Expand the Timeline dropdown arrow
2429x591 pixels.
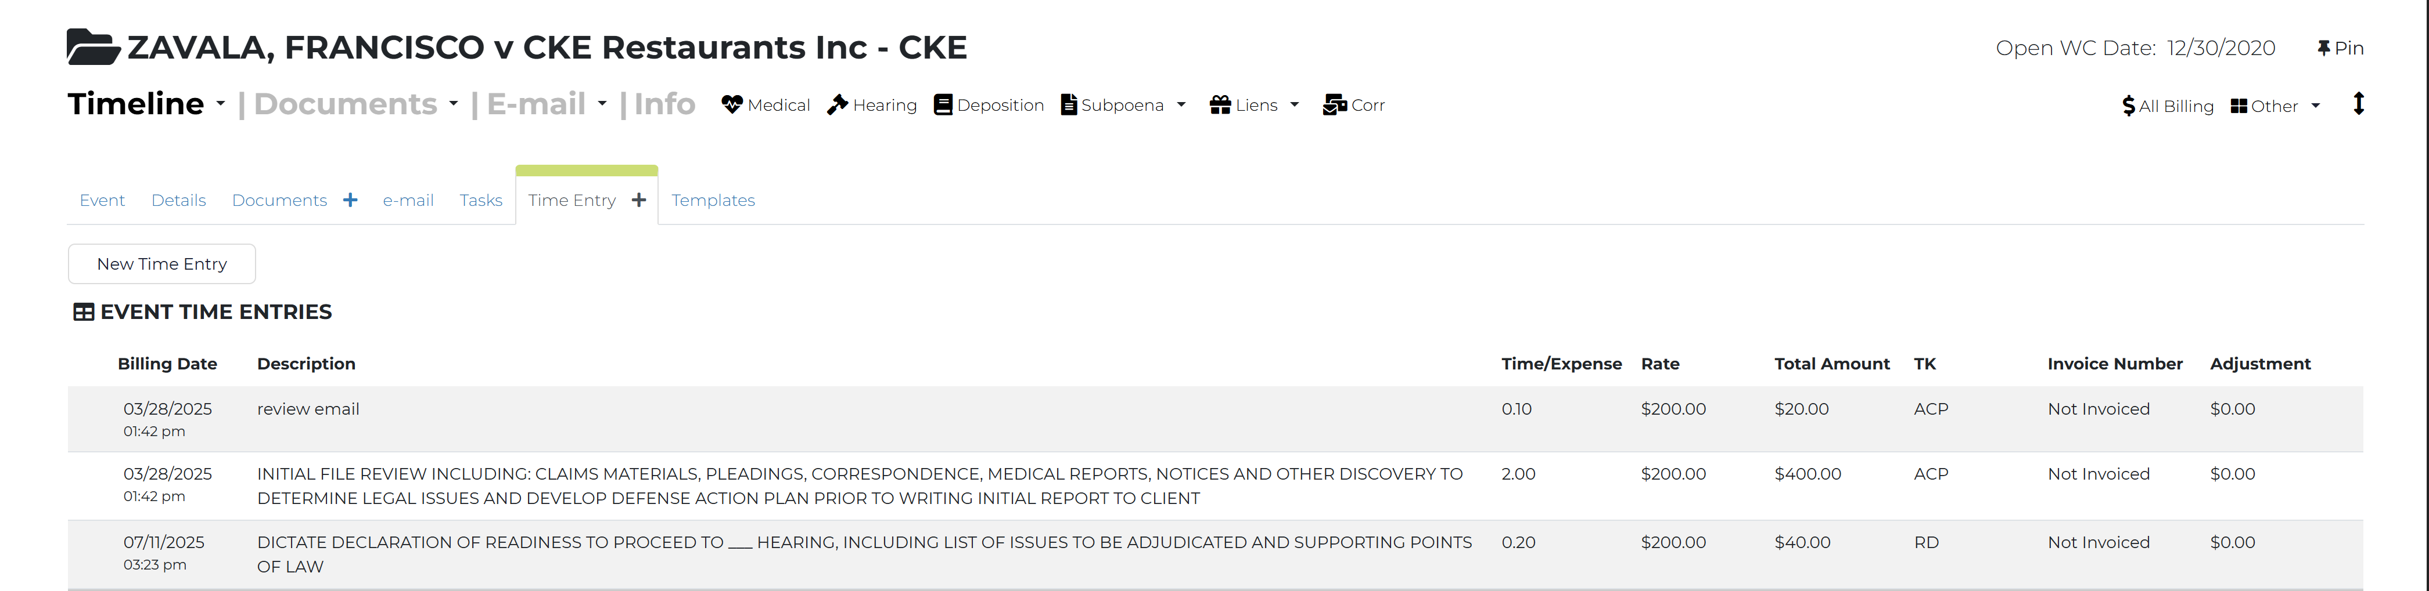click(x=221, y=103)
